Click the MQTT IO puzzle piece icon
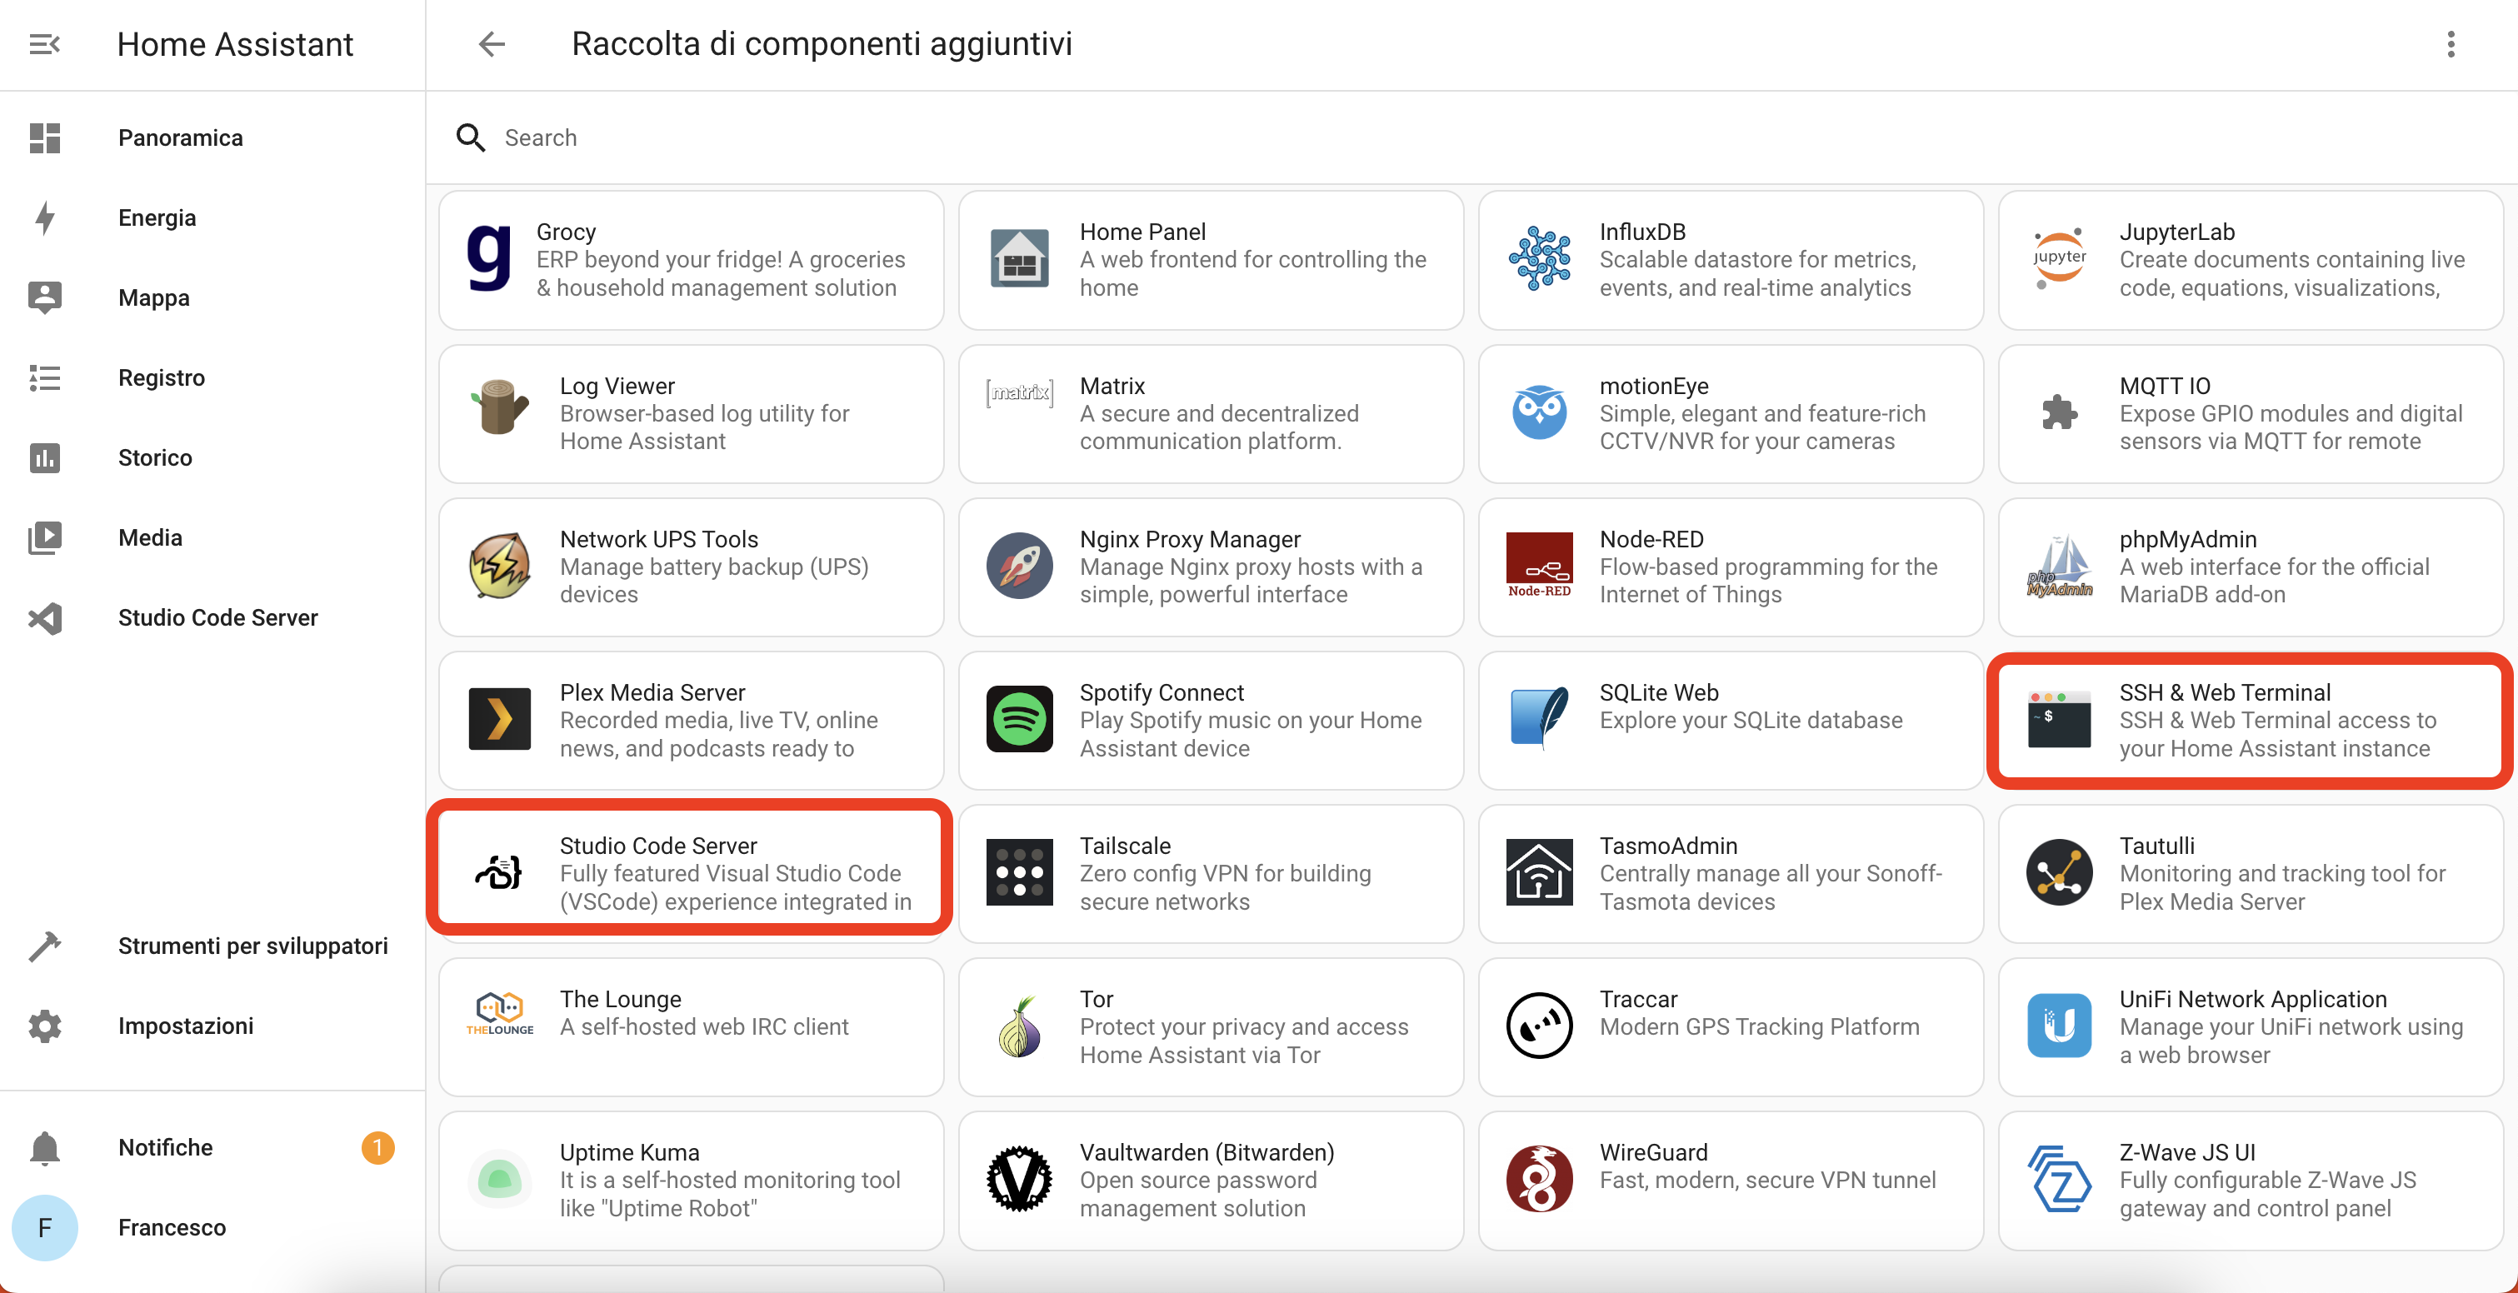2518x1293 pixels. click(x=2060, y=412)
